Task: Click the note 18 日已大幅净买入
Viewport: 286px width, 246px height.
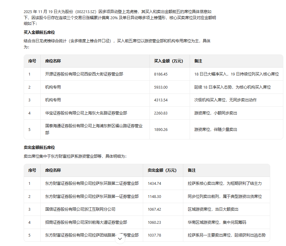Action: click(x=236, y=74)
